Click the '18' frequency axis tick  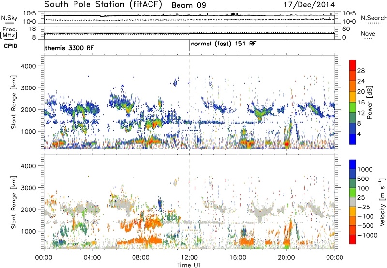[32, 29]
